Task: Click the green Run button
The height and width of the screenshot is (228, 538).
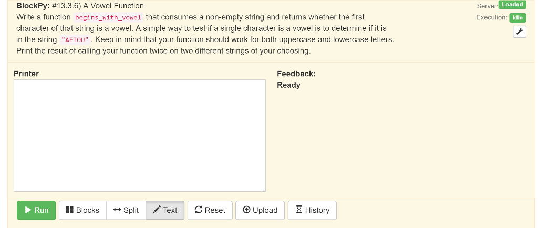Action: tap(36, 210)
